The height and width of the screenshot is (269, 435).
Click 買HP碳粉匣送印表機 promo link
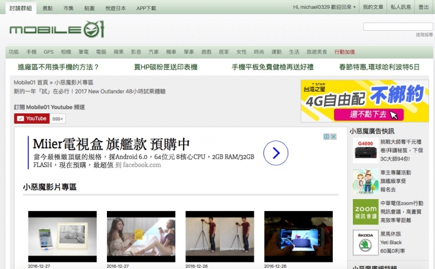[166, 67]
